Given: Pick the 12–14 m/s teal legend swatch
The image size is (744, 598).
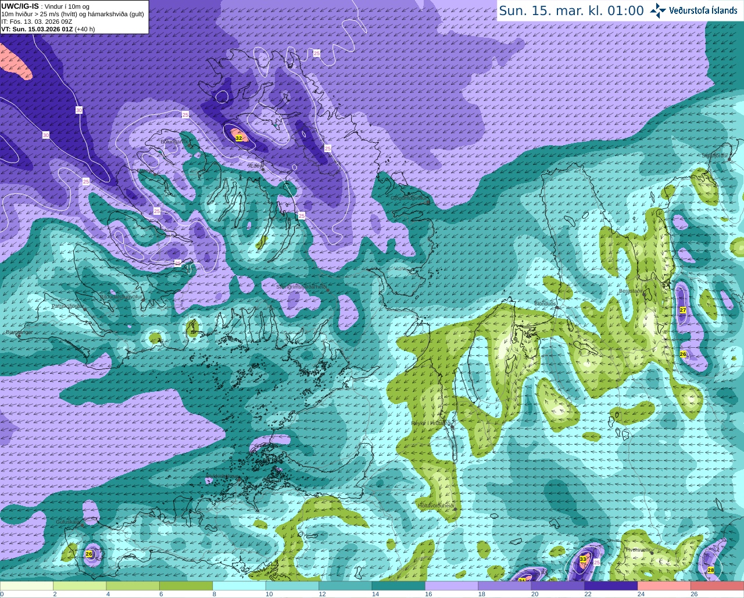Looking at the screenshot, I should pyautogui.click(x=346, y=586).
